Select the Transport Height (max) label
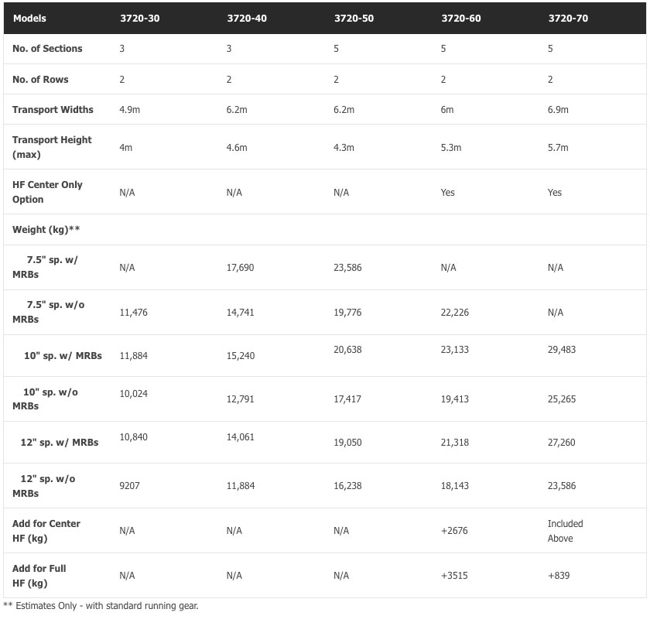The width and height of the screenshot is (650, 633). [x=52, y=147]
